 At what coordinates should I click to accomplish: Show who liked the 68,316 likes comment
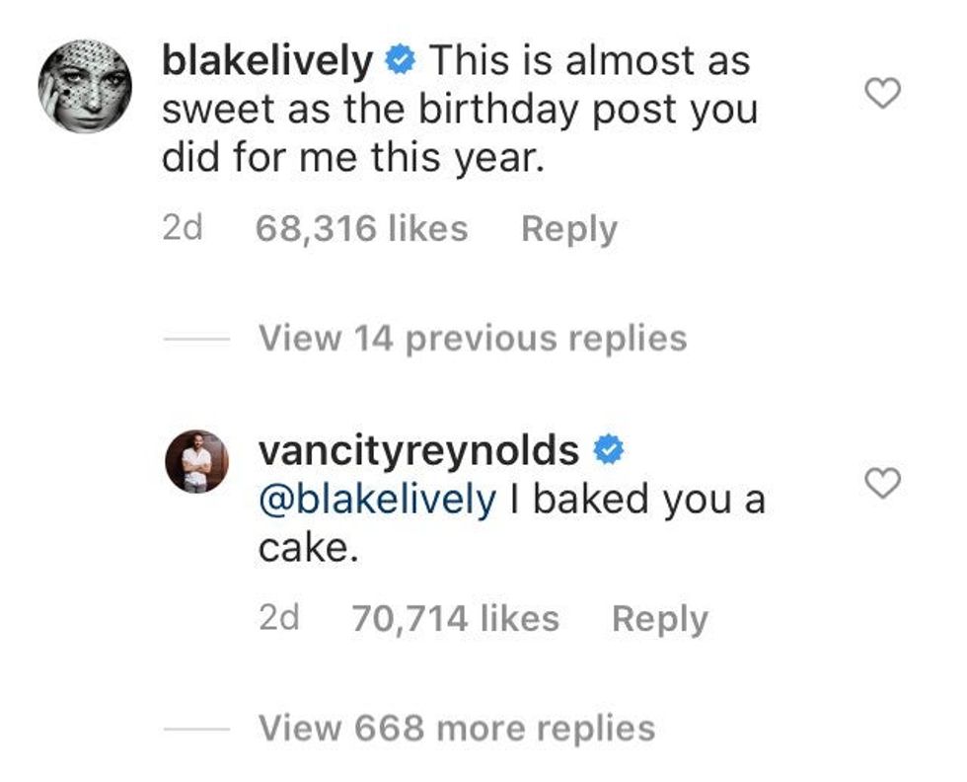pyautogui.click(x=361, y=229)
